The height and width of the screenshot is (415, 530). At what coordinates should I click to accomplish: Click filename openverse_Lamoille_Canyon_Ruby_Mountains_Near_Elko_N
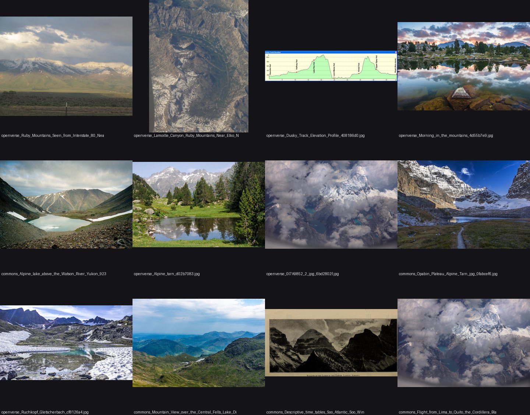click(186, 135)
